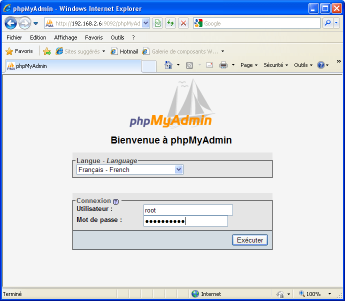Click the Internet zone globe icon
345x301 pixels.
tap(195, 293)
